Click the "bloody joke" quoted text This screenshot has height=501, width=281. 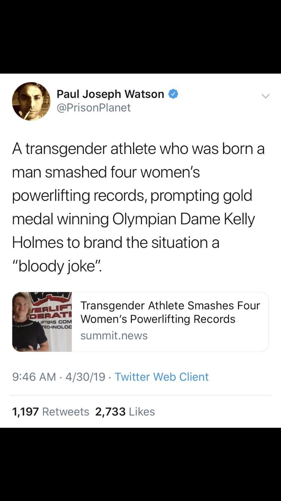(56, 266)
